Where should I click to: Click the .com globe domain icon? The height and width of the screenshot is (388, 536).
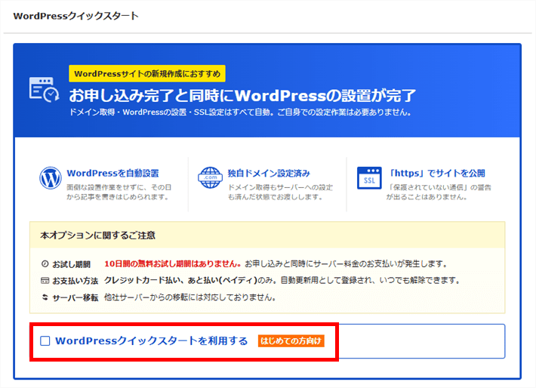click(x=210, y=177)
